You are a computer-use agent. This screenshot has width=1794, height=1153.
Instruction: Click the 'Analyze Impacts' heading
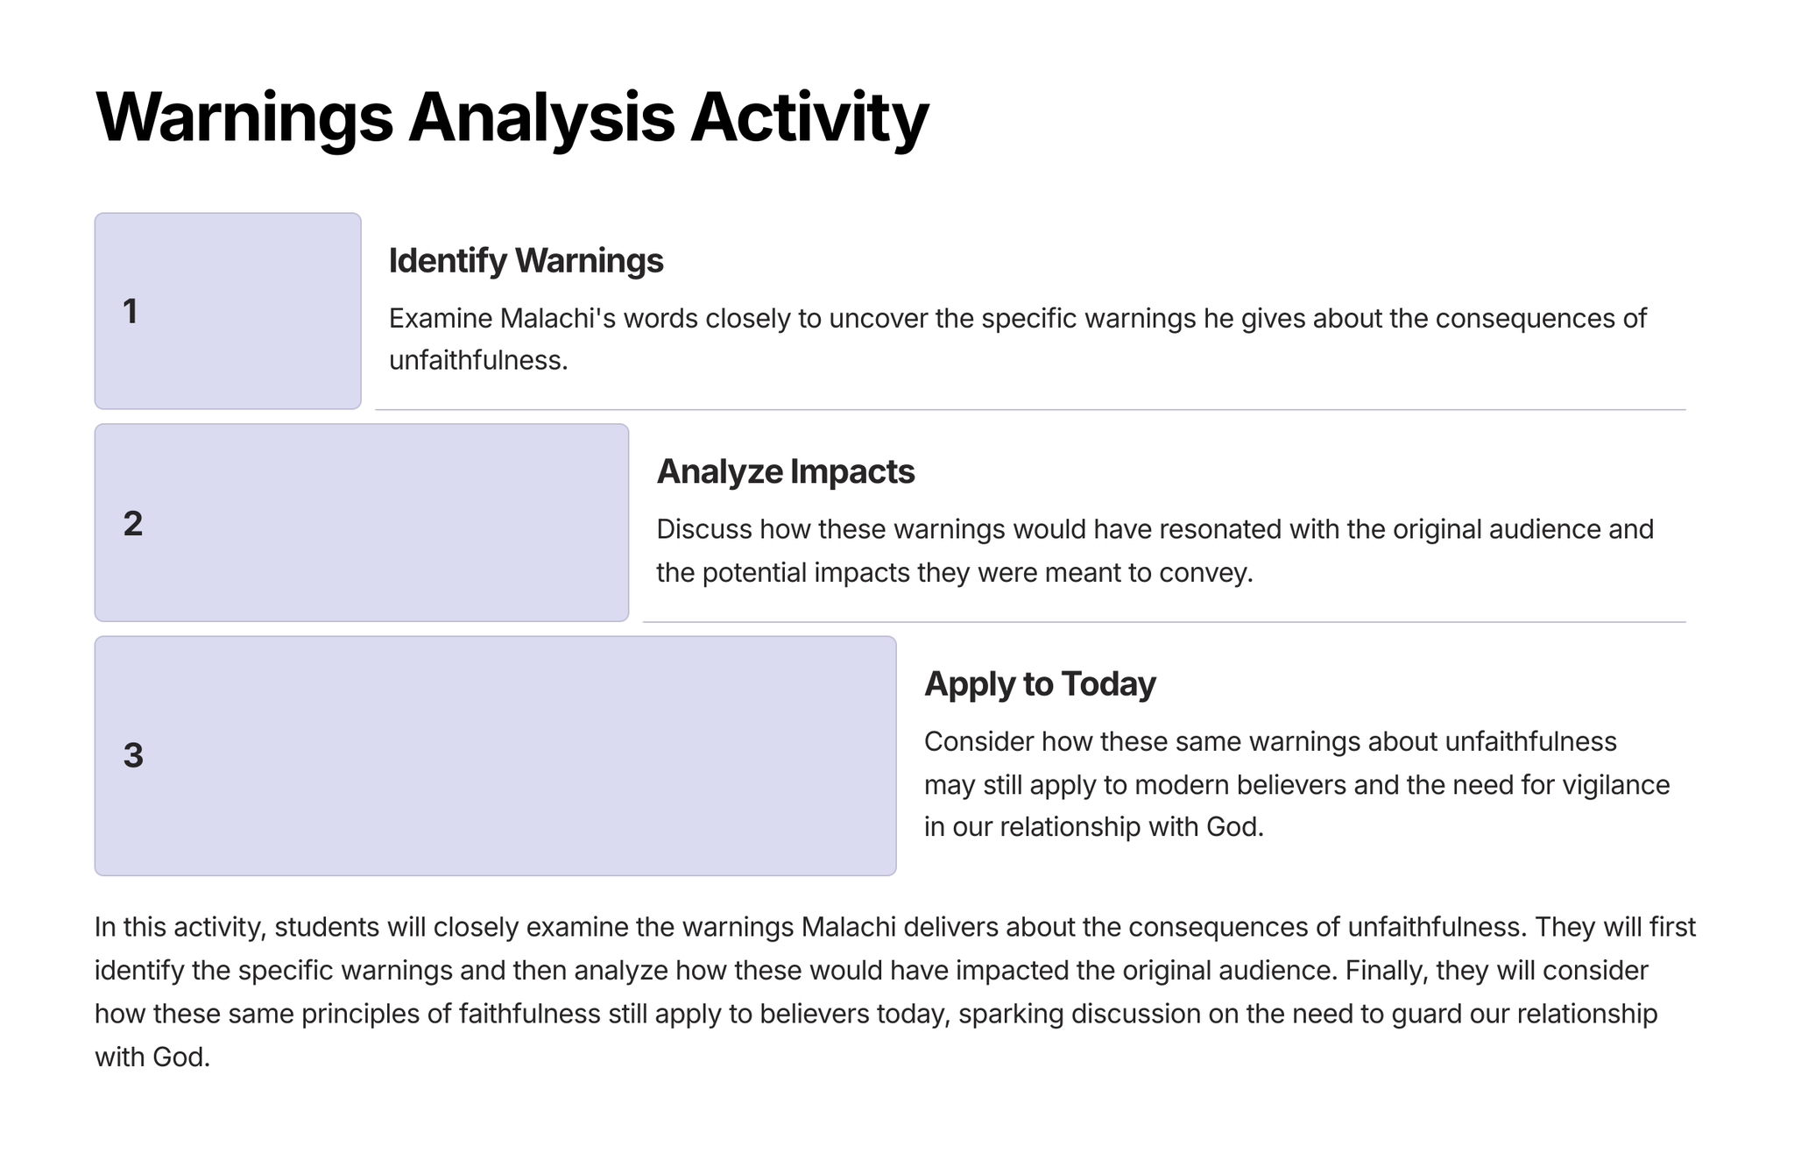coord(785,472)
